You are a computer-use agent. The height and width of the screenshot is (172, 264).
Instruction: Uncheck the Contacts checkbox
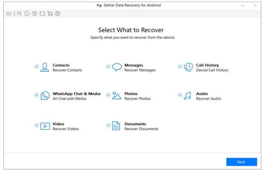[37, 66]
